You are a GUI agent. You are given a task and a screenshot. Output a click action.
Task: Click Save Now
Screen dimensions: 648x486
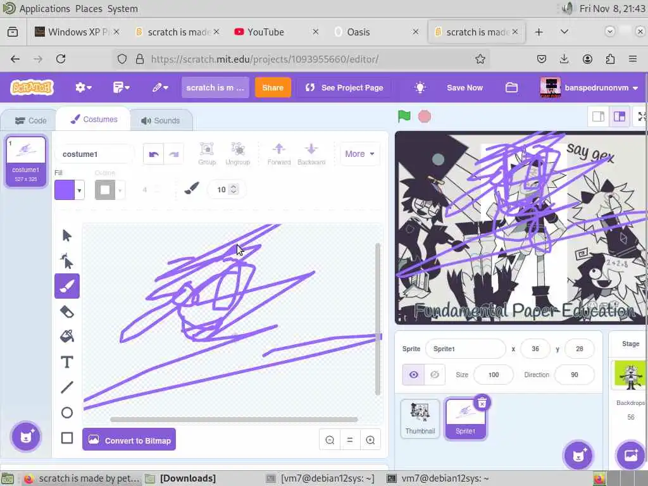point(464,87)
